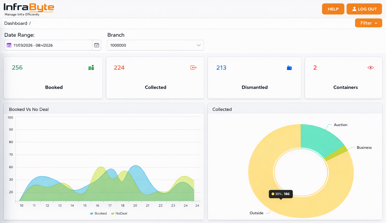
Task: Click the HELP button
Action: click(x=333, y=9)
